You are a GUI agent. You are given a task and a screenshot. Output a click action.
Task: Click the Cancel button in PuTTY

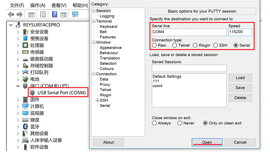(240, 142)
